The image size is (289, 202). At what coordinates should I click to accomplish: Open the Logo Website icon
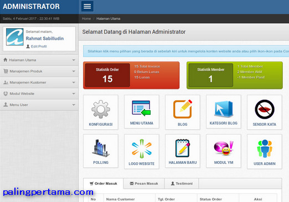click(142, 148)
